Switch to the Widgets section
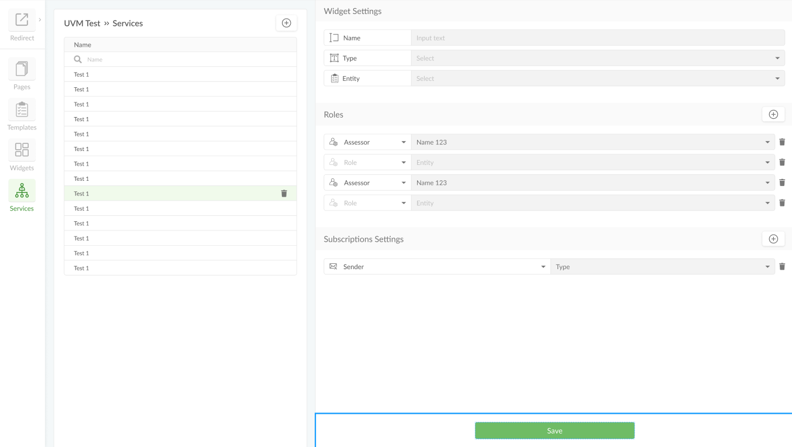The height and width of the screenshot is (447, 792). coord(22,150)
